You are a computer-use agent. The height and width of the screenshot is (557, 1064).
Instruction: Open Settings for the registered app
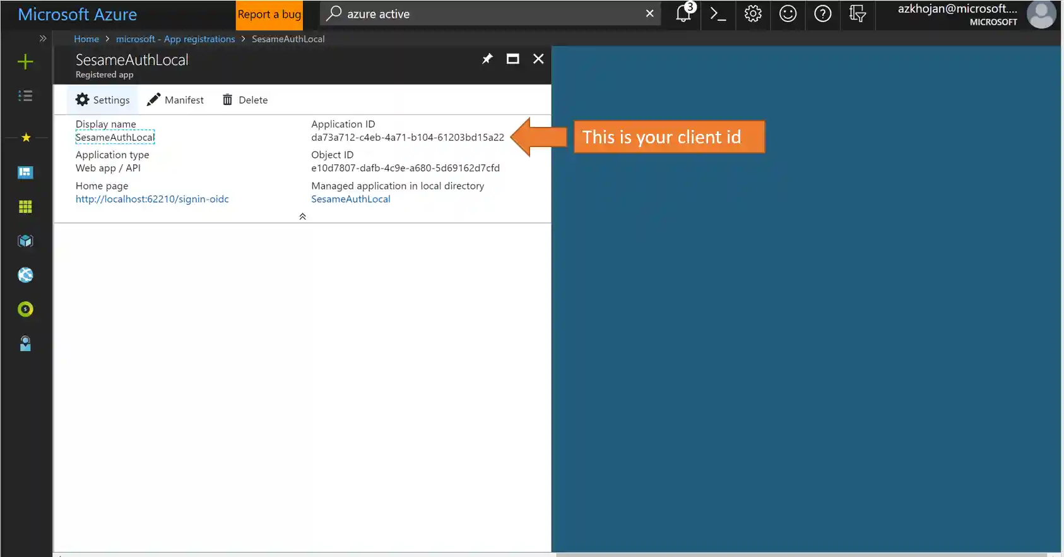(103, 100)
